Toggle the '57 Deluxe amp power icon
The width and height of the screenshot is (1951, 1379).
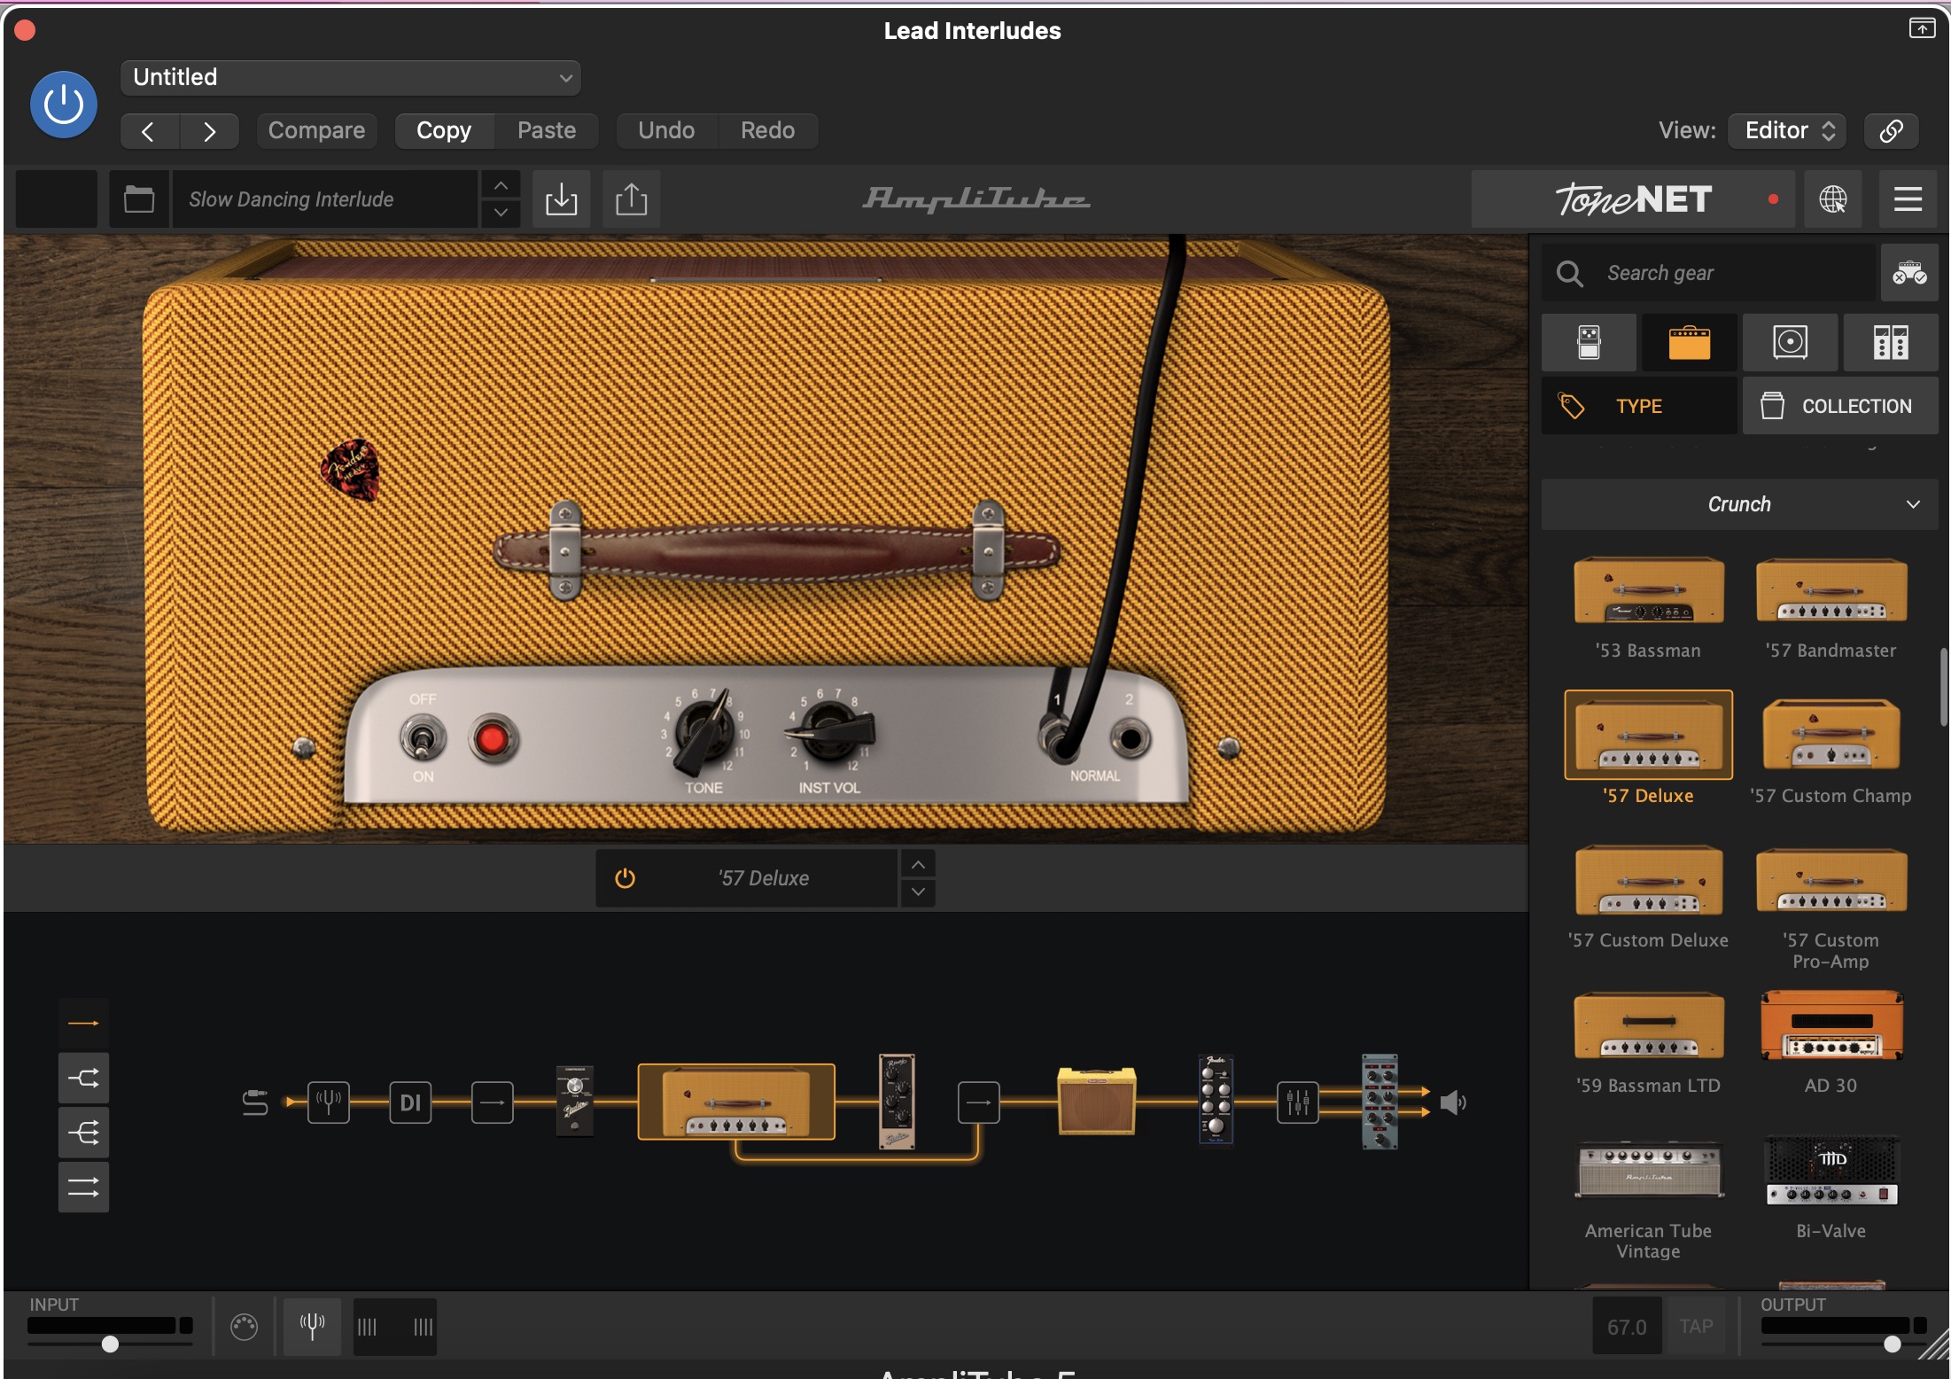click(x=625, y=878)
